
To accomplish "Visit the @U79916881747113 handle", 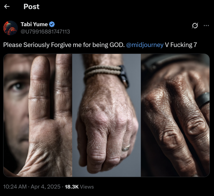I will (x=45, y=32).
